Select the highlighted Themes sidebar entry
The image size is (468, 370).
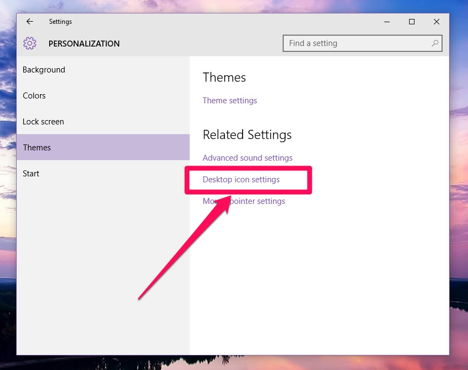coord(37,147)
